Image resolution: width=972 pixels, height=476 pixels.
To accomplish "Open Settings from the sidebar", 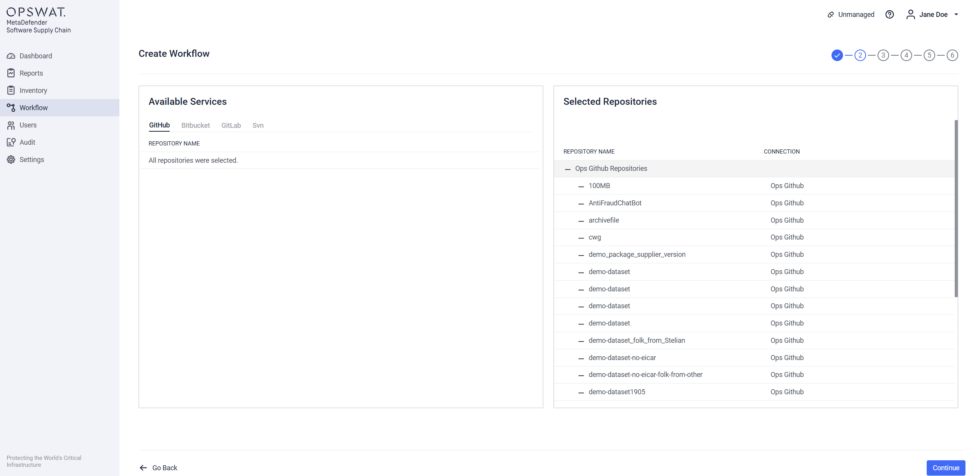I will tap(60, 160).
